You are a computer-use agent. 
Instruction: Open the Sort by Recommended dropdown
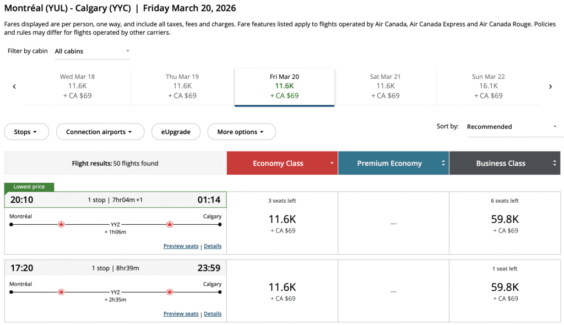(x=512, y=127)
